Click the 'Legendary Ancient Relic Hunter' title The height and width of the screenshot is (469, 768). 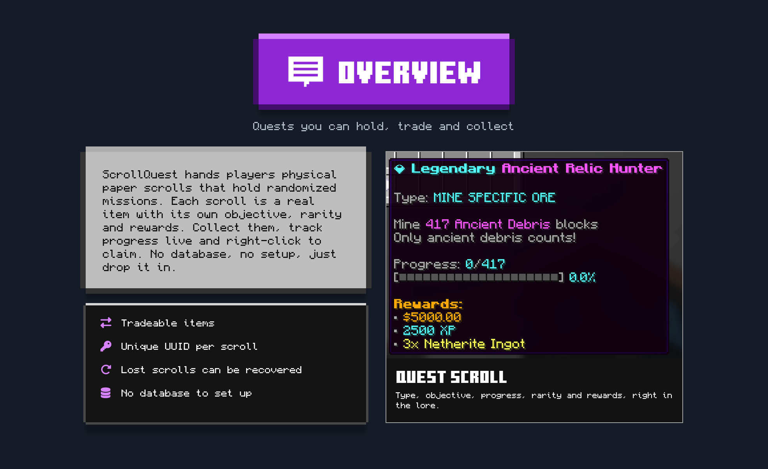pyautogui.click(x=537, y=169)
